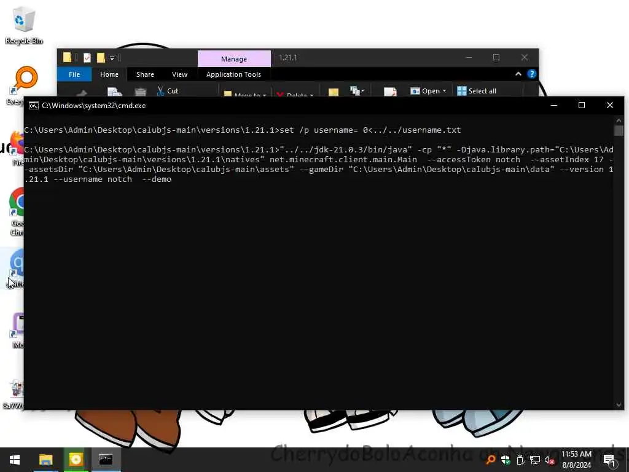Minimize the cmd.exe window

click(x=554, y=105)
